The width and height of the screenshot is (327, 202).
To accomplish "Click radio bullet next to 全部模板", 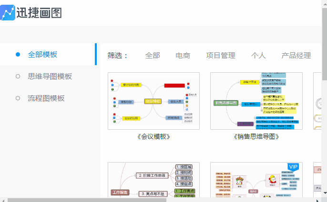I will [18, 55].
